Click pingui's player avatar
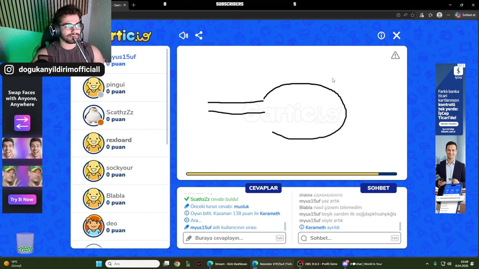Screen dimensions: 479x269 94,88
